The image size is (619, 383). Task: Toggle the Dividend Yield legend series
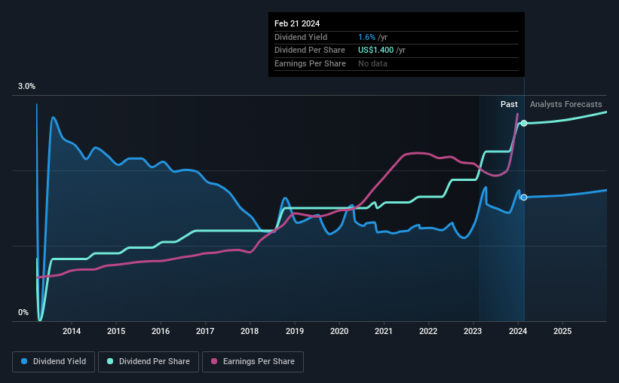(54, 362)
